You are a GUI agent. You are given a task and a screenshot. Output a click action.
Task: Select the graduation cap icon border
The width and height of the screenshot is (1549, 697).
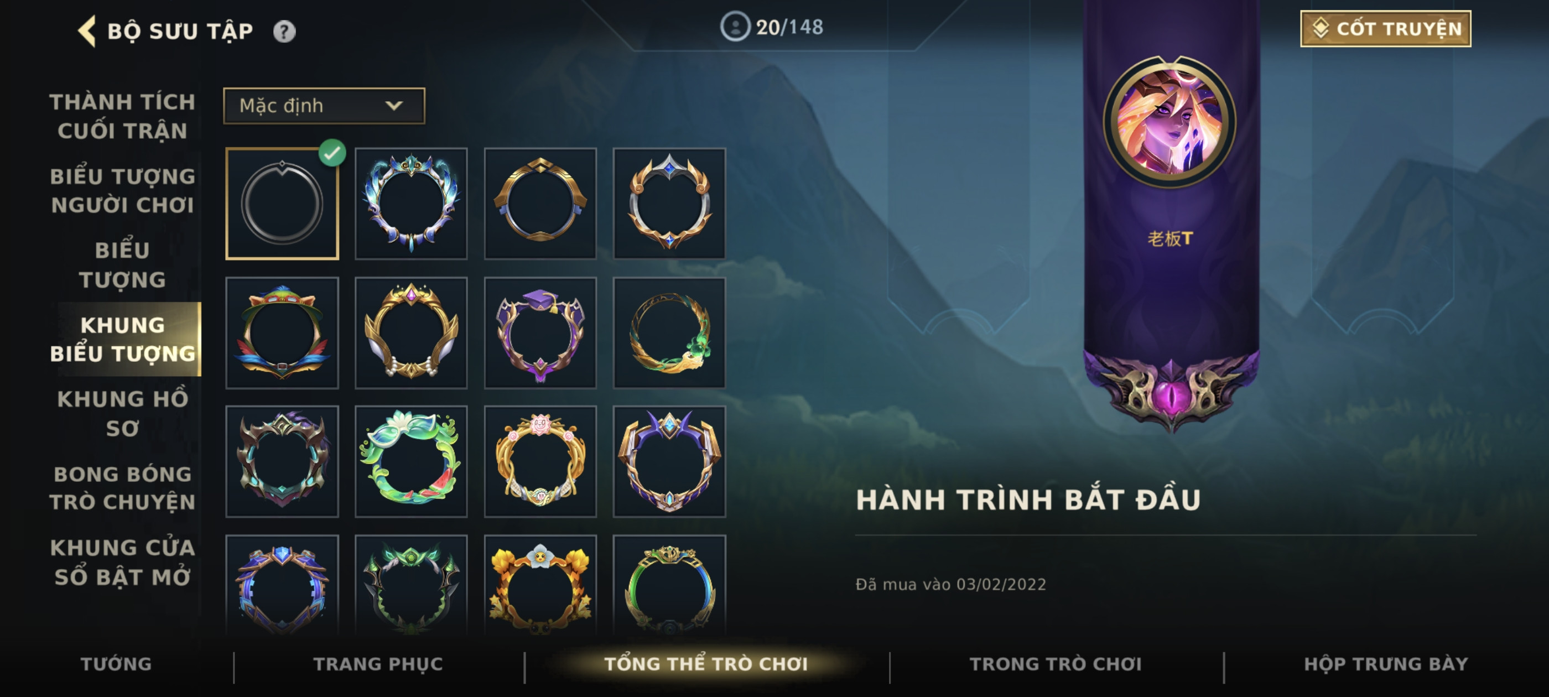(540, 332)
